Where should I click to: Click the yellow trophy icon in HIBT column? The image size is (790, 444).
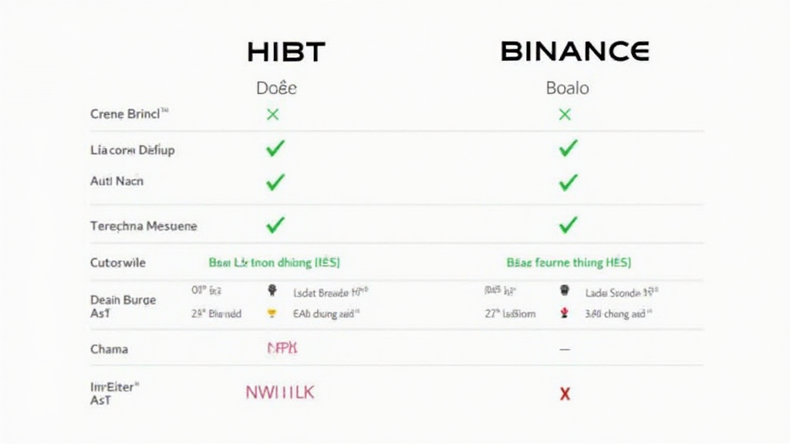[x=272, y=314]
